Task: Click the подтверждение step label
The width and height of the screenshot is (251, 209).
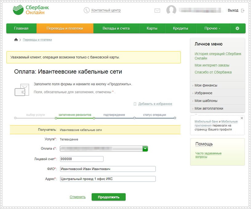Action: coord(114,115)
